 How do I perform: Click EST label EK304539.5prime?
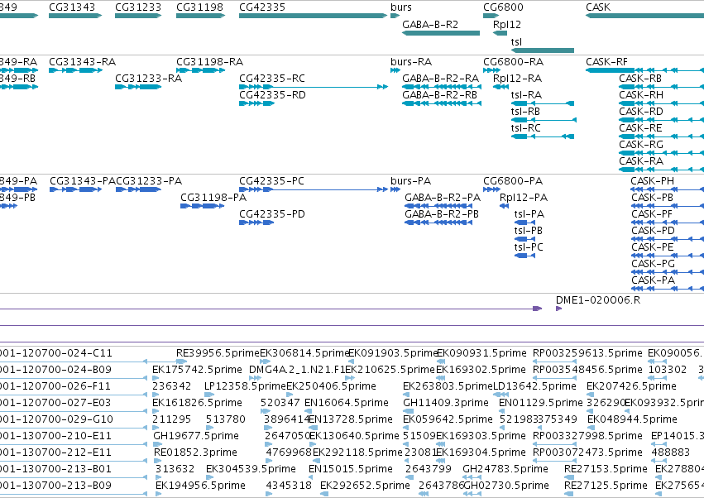coord(251,469)
